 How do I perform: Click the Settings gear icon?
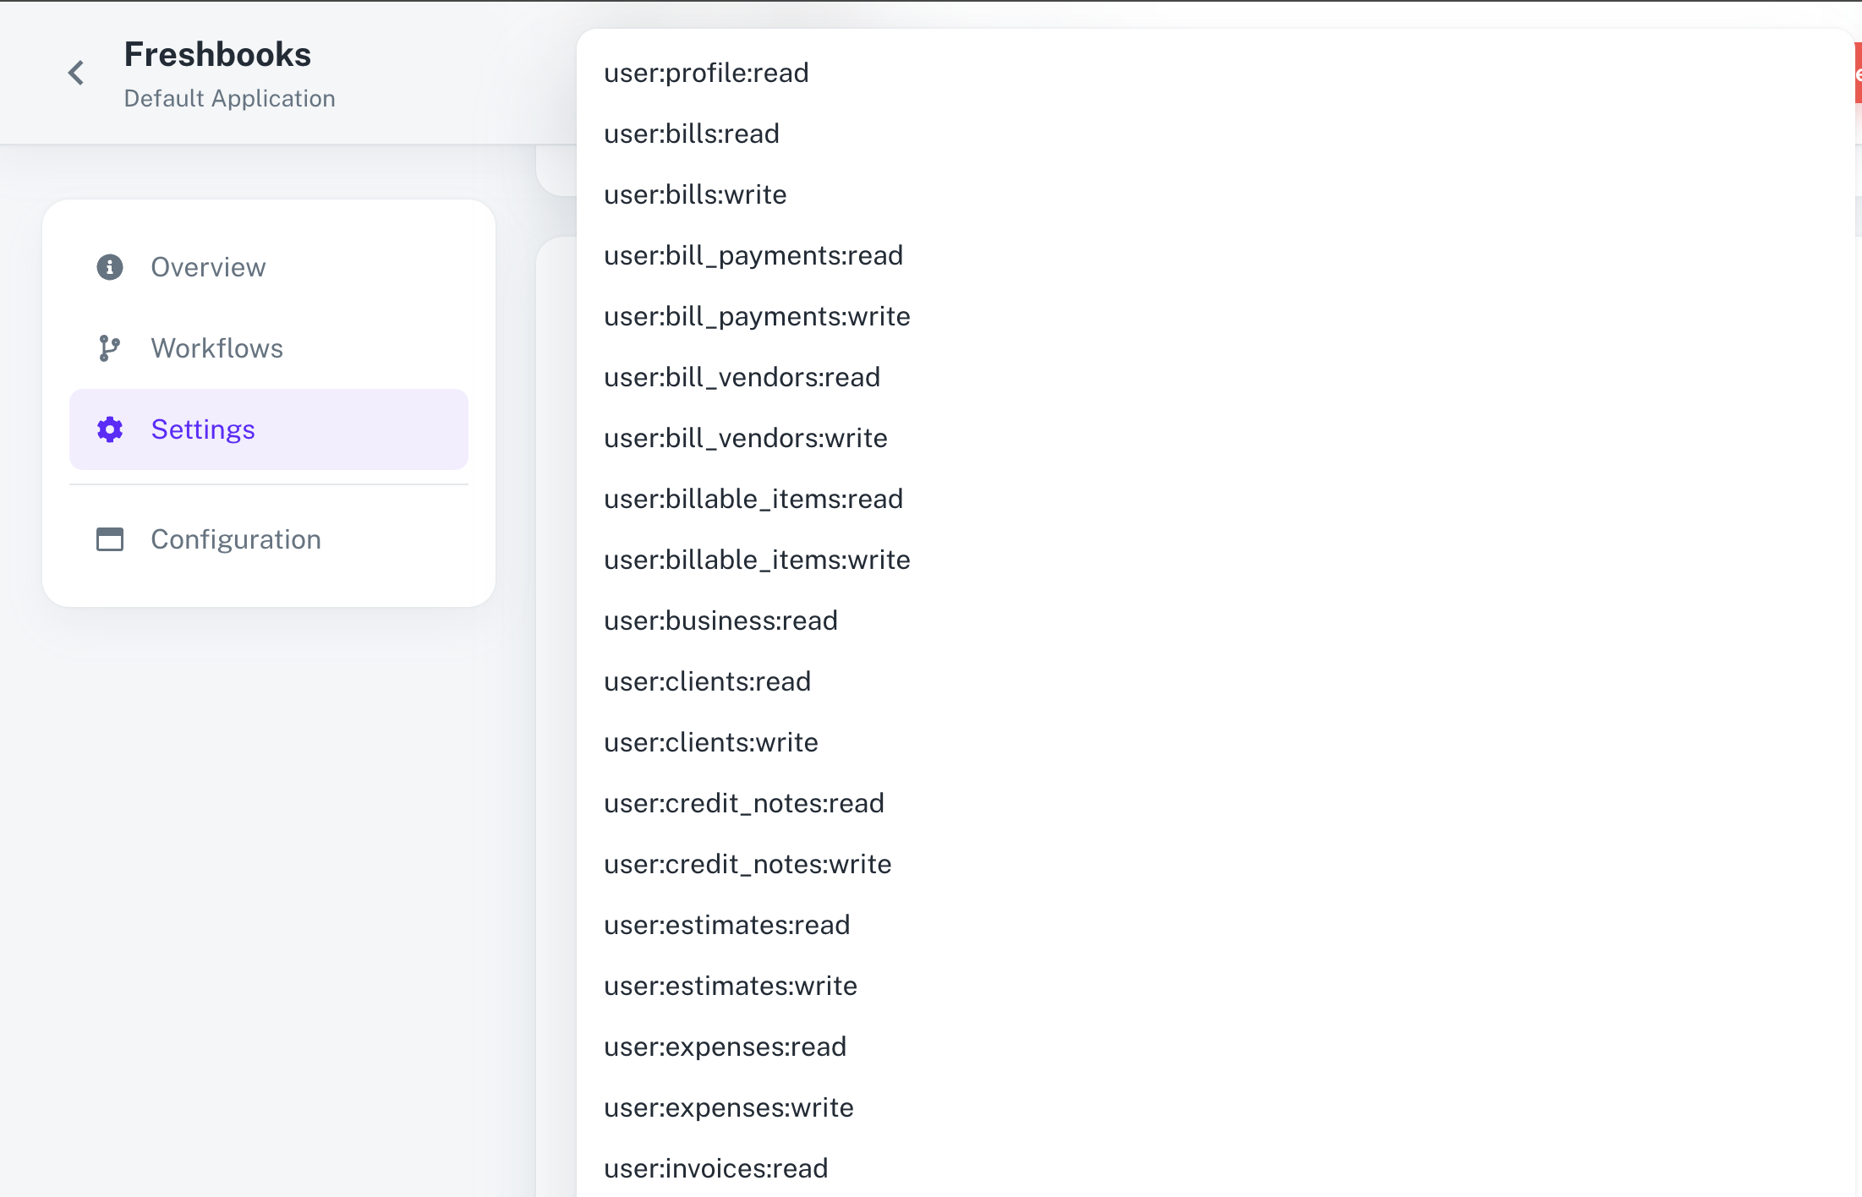(110, 429)
